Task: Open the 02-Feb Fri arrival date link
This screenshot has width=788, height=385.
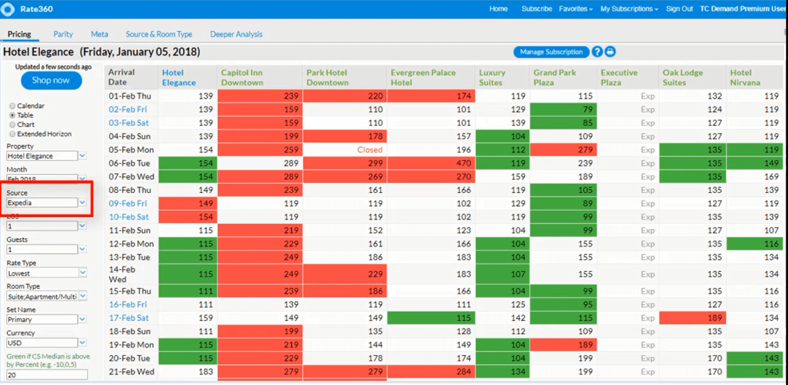Action: (128, 110)
